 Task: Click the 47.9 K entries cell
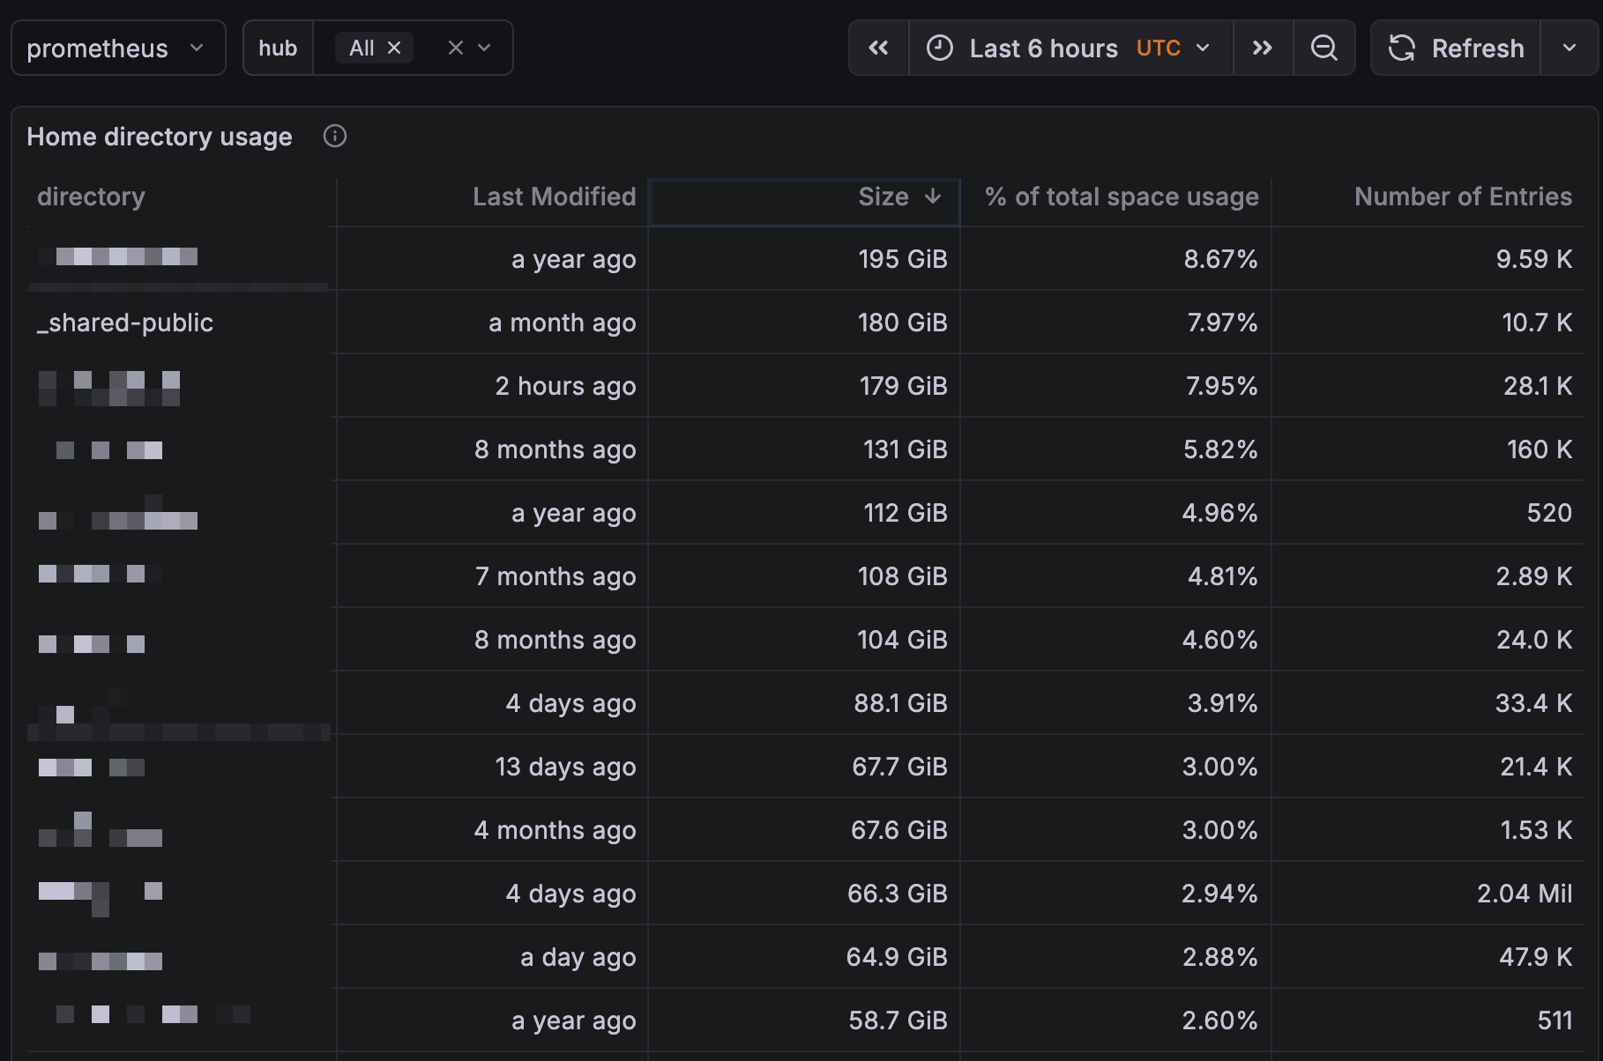click(1428, 957)
